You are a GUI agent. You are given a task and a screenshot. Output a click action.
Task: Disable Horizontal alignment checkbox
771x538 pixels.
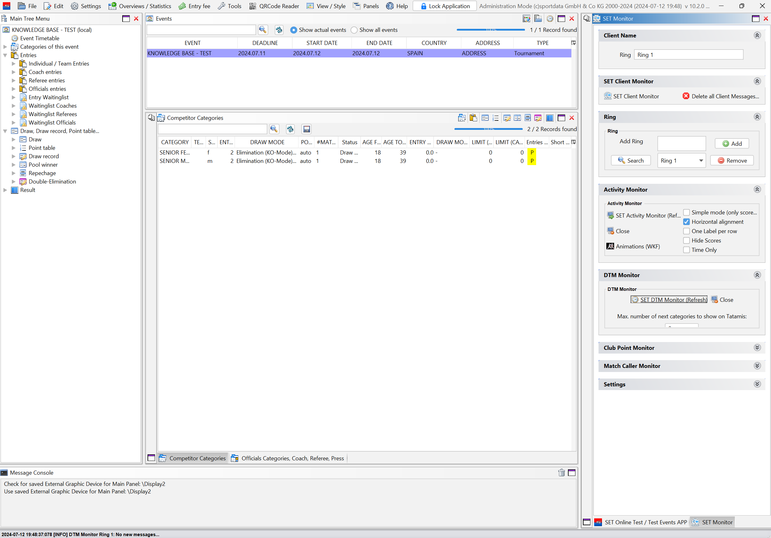coord(686,222)
